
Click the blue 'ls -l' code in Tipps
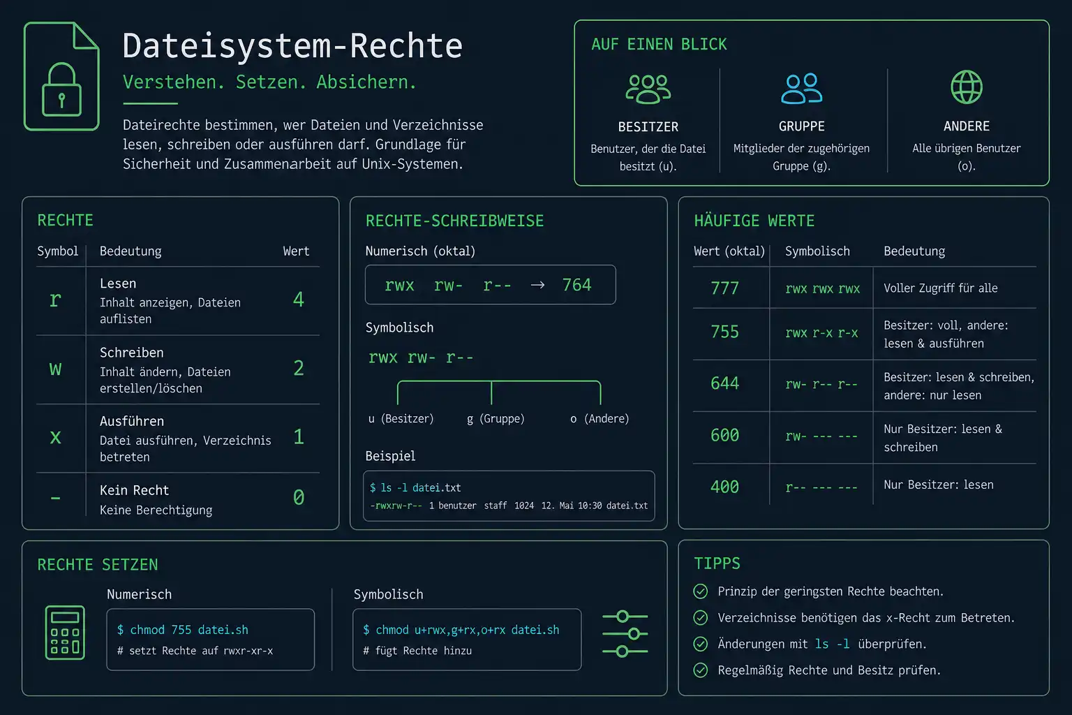tap(833, 644)
